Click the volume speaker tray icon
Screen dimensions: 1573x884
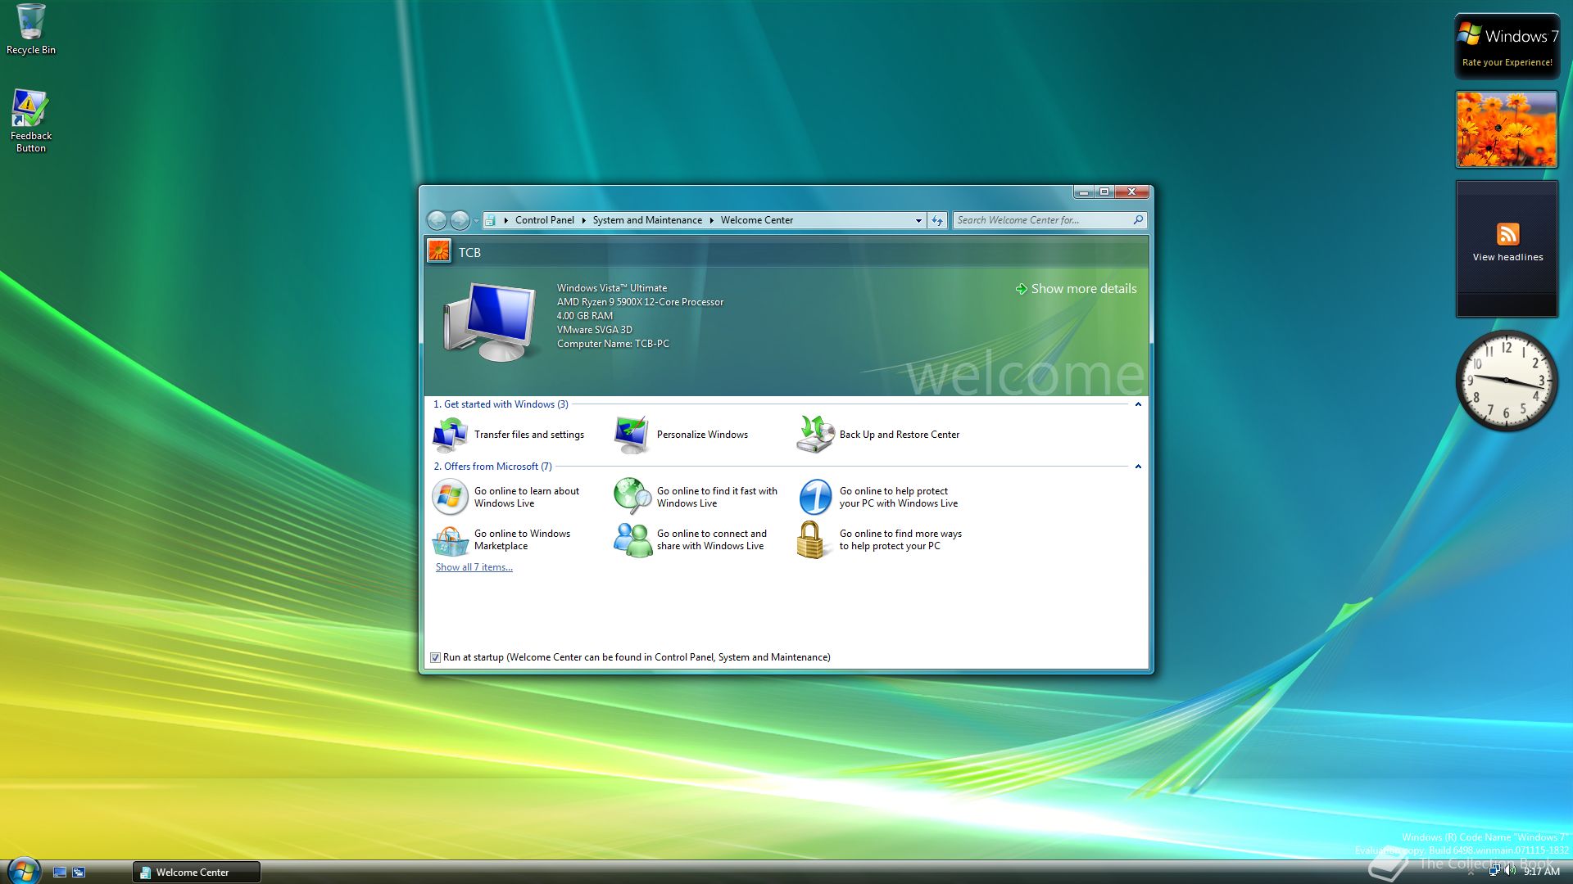(x=1509, y=871)
